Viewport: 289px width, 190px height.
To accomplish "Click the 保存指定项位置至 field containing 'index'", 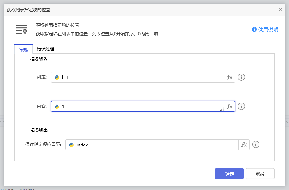I will tap(155, 145).
